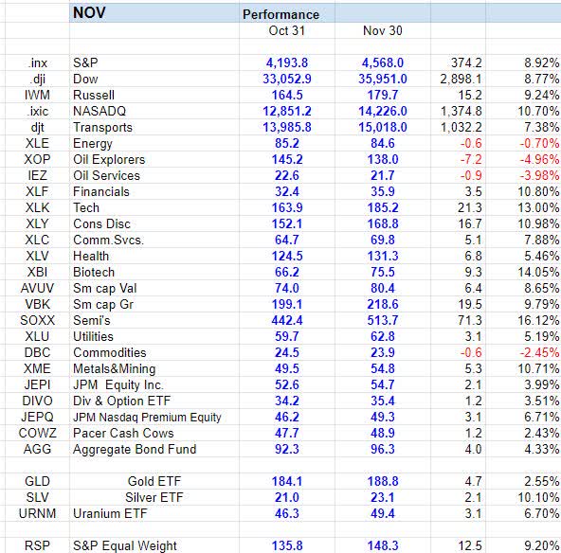Select the SLV ticker cell
The image size is (561, 553).
click(x=37, y=497)
